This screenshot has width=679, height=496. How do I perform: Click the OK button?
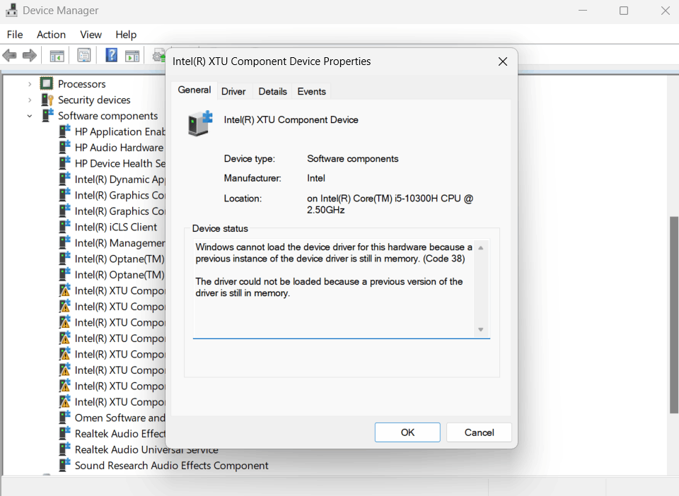click(x=407, y=432)
